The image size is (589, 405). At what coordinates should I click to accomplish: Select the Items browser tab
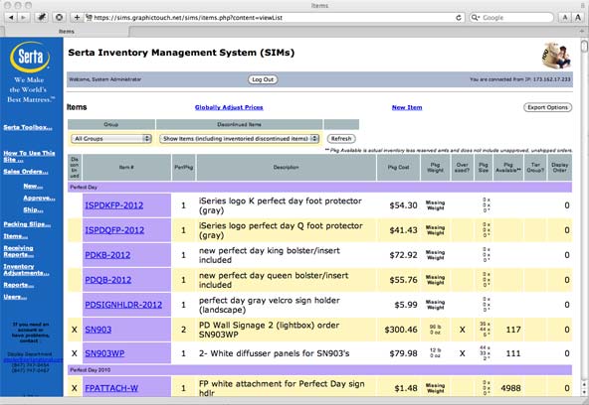pos(66,32)
